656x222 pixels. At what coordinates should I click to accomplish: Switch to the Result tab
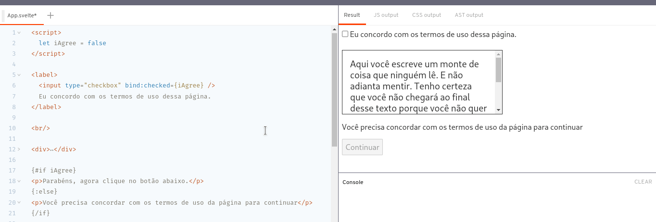[x=352, y=15]
